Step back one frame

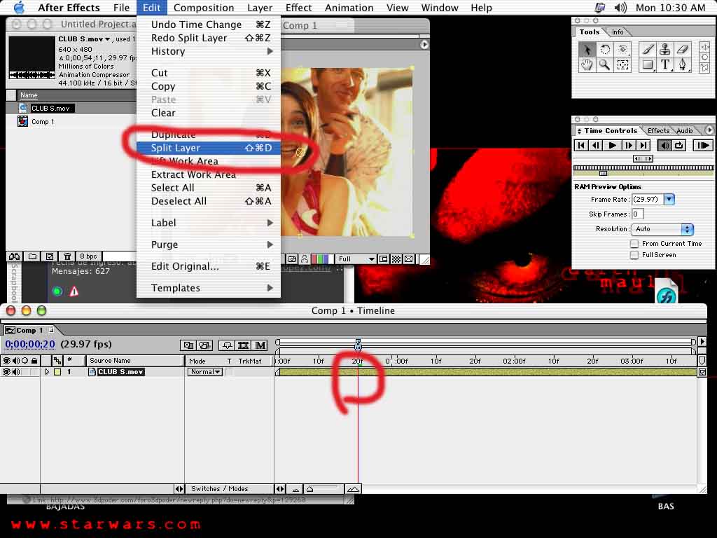pyautogui.click(x=596, y=146)
